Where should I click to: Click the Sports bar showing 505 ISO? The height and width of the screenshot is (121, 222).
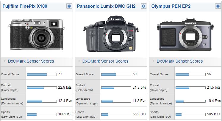click(190, 114)
